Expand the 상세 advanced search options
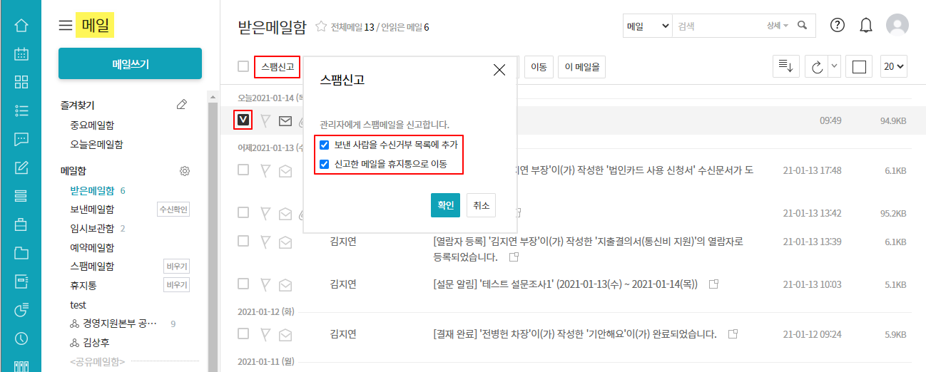This screenshot has width=926, height=372. pos(778,26)
